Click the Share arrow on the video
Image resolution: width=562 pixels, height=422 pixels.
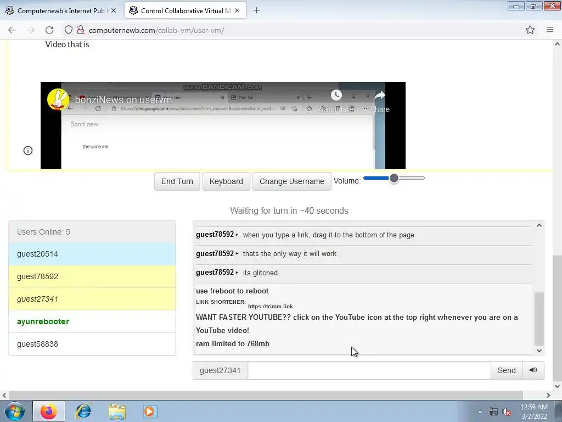click(x=380, y=96)
